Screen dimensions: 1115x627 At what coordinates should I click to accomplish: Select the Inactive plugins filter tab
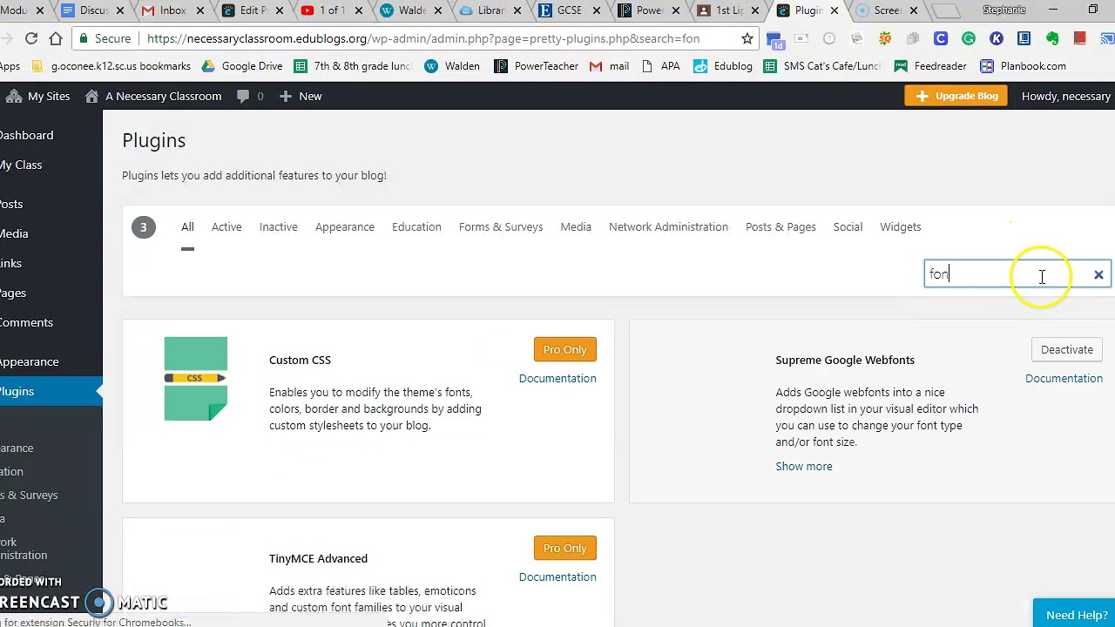click(278, 227)
